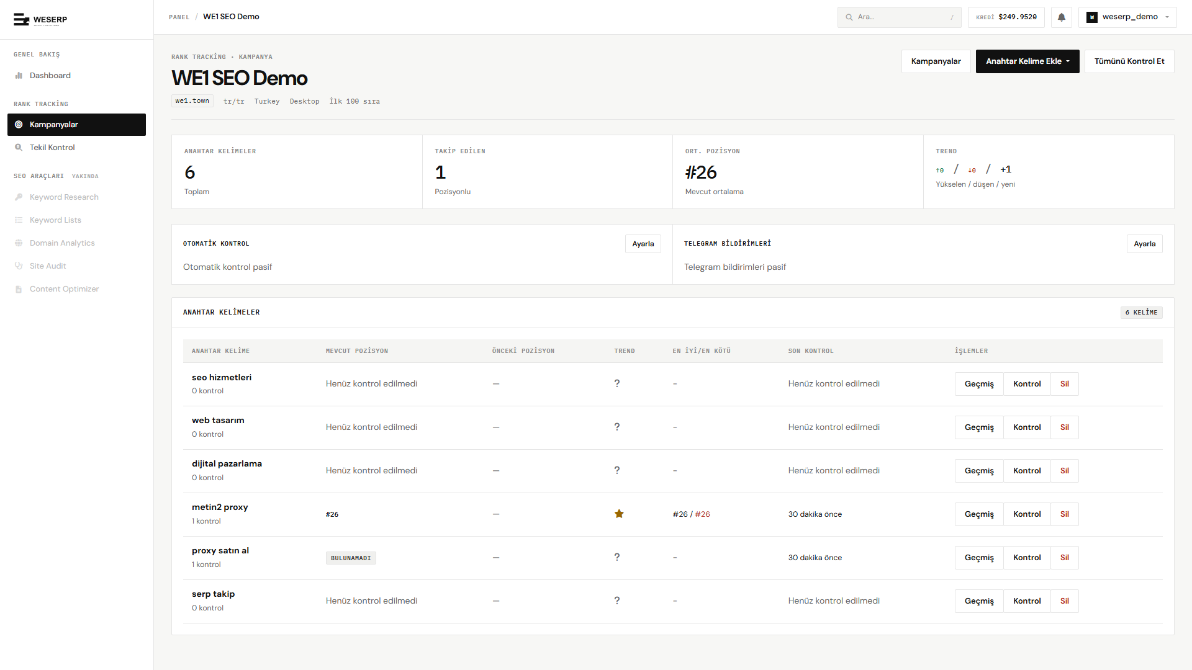Click the Tekil Kontrol magnifier icon
This screenshot has width=1192, height=670.
tap(19, 148)
